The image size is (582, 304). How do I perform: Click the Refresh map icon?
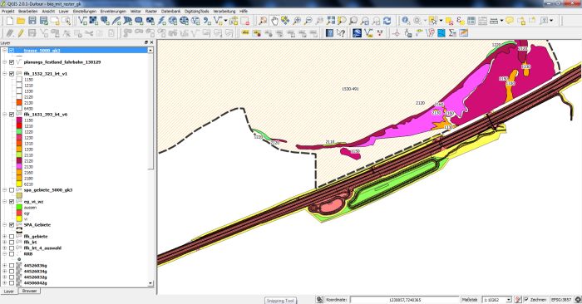point(387,21)
